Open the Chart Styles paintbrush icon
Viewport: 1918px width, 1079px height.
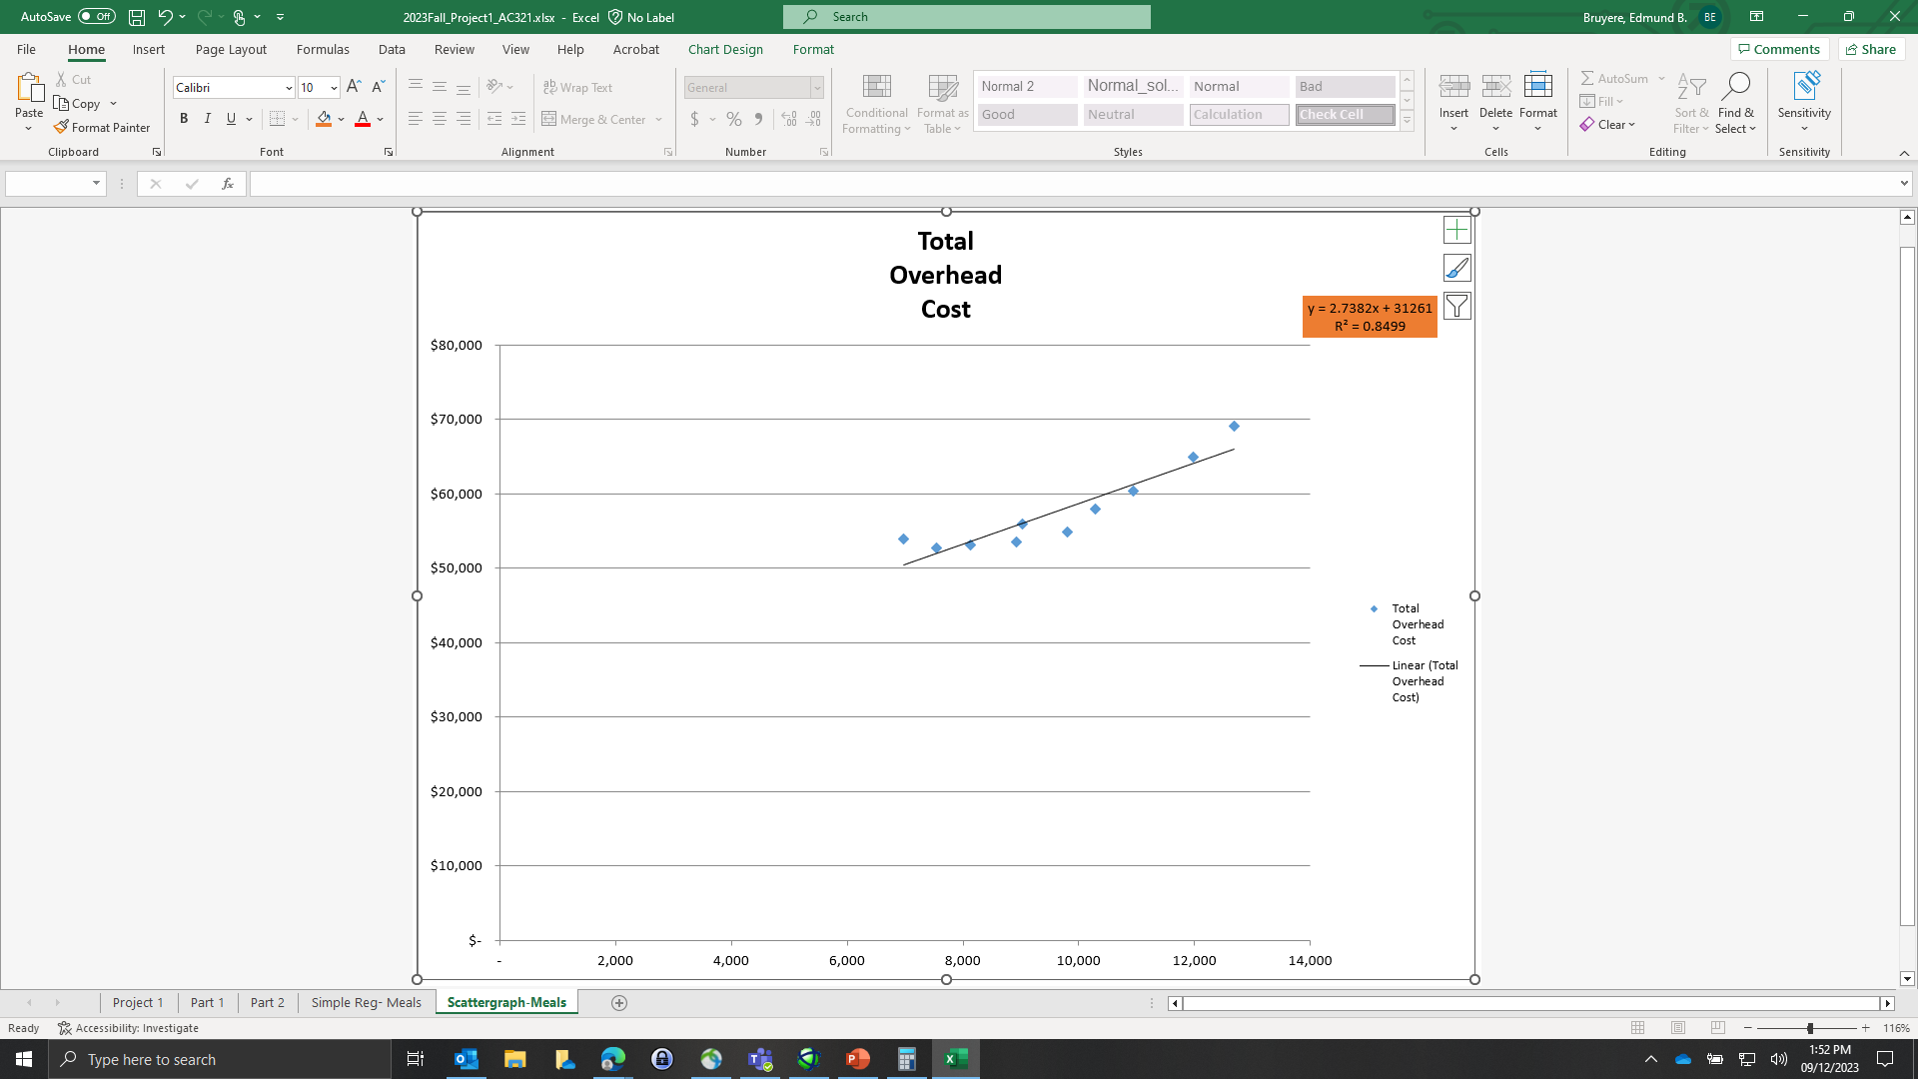point(1456,268)
